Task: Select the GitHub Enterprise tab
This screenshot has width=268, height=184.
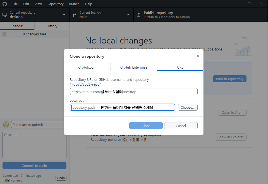Action: [134, 67]
